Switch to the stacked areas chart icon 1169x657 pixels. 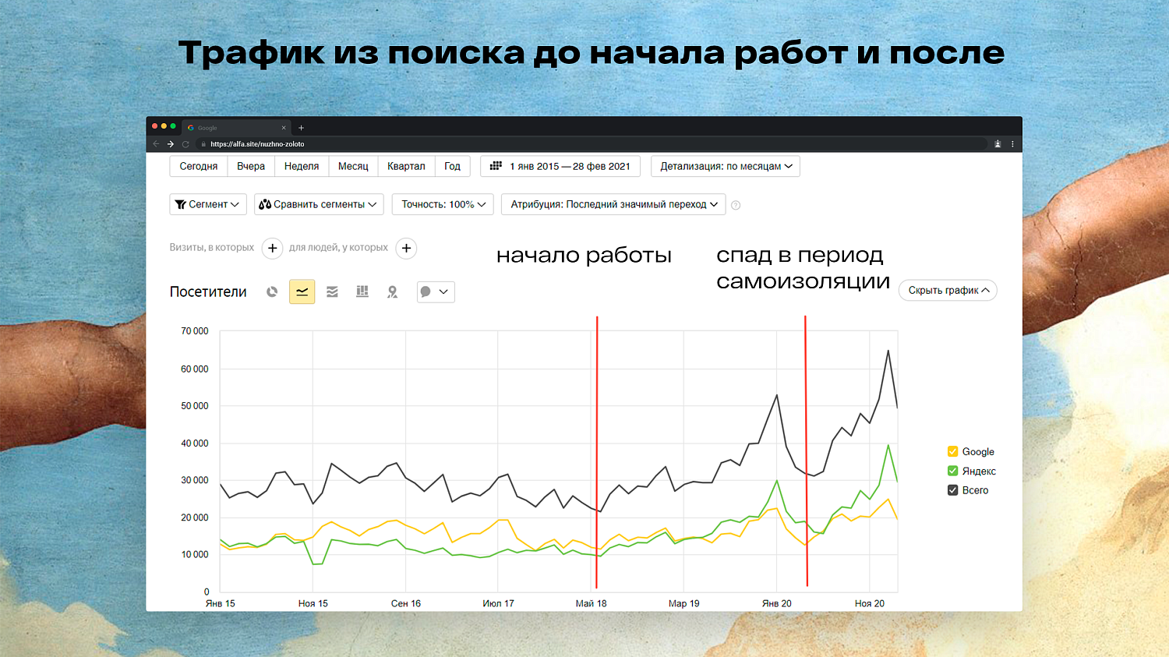coord(332,291)
